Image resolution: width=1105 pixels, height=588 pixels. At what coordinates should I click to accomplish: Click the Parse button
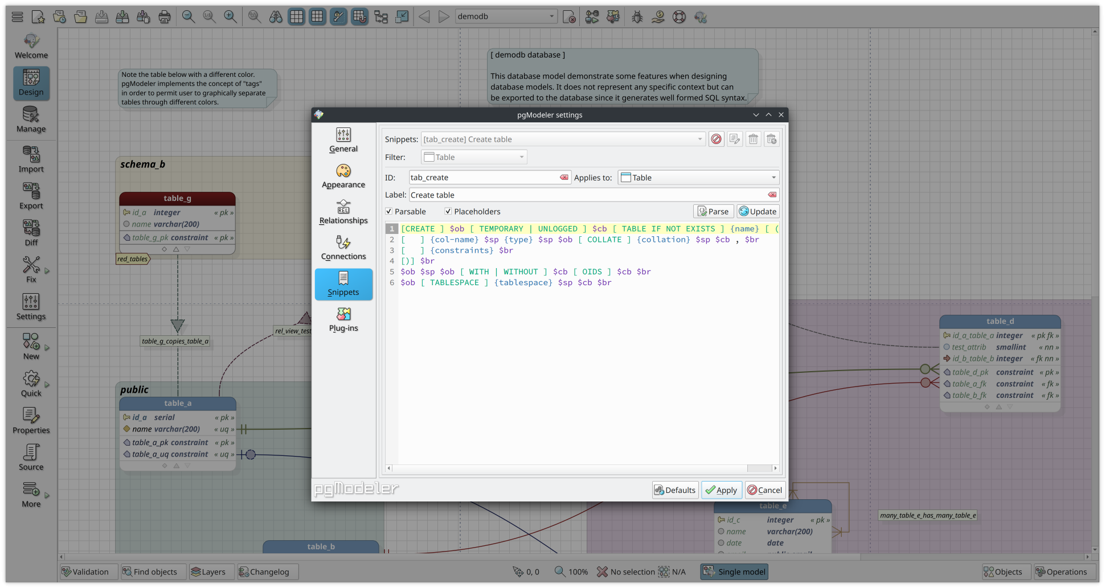(713, 211)
